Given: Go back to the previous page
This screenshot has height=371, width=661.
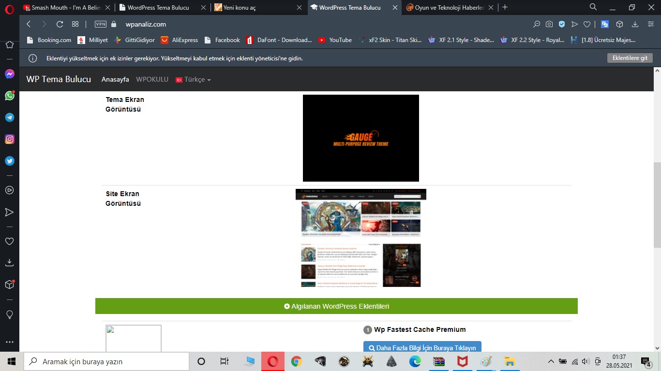Looking at the screenshot, I should [x=29, y=24].
